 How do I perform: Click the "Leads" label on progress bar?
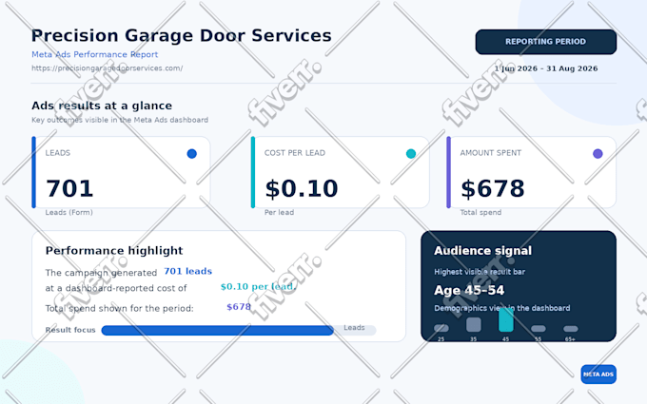pos(355,328)
